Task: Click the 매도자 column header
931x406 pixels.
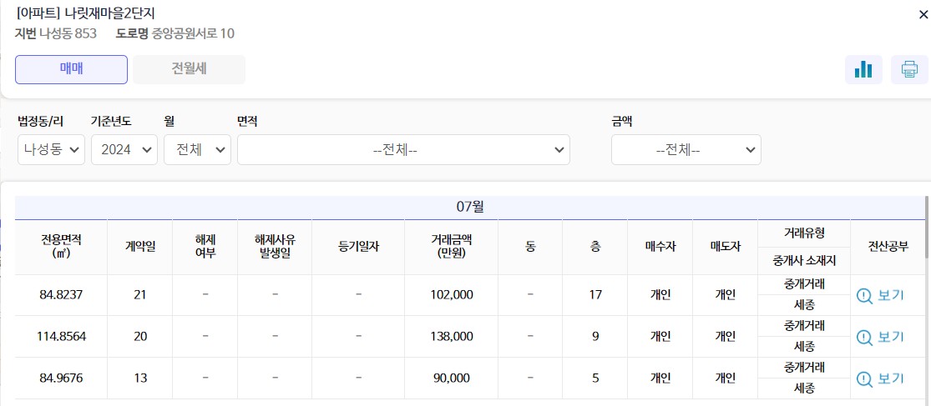Action: point(725,247)
